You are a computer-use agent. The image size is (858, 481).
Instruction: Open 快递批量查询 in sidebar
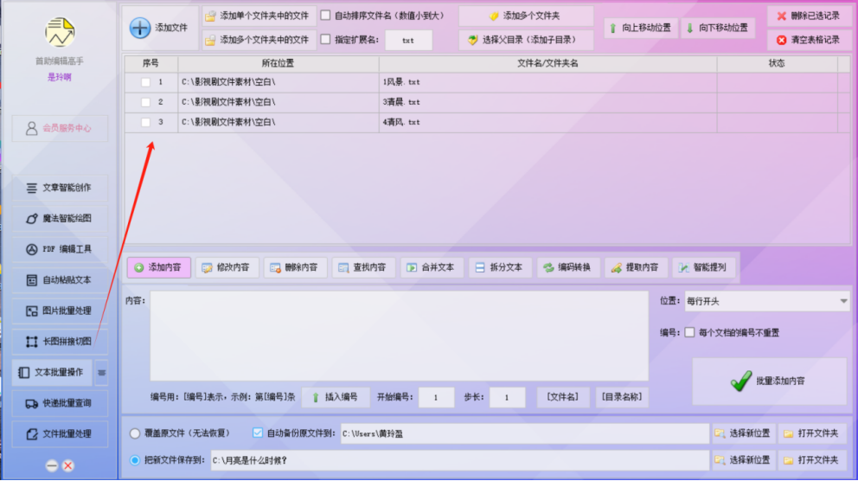coord(60,403)
